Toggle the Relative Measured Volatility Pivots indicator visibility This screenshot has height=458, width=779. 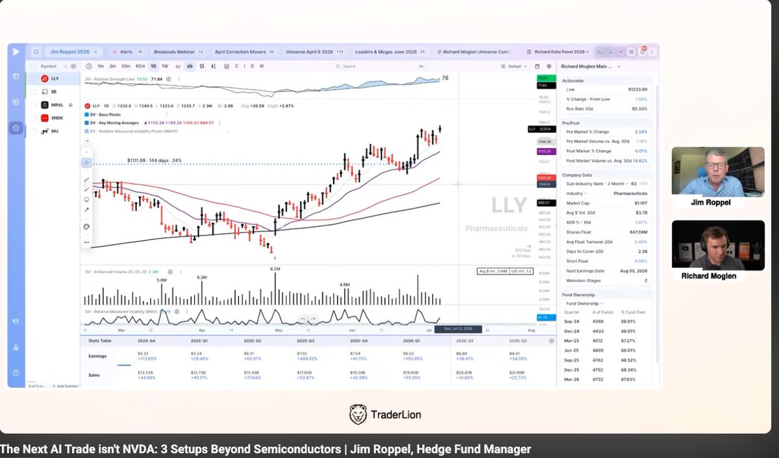pos(87,132)
